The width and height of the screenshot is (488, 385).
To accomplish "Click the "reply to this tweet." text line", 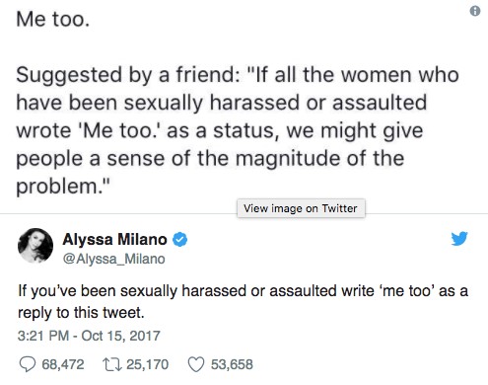I will point(81,313).
